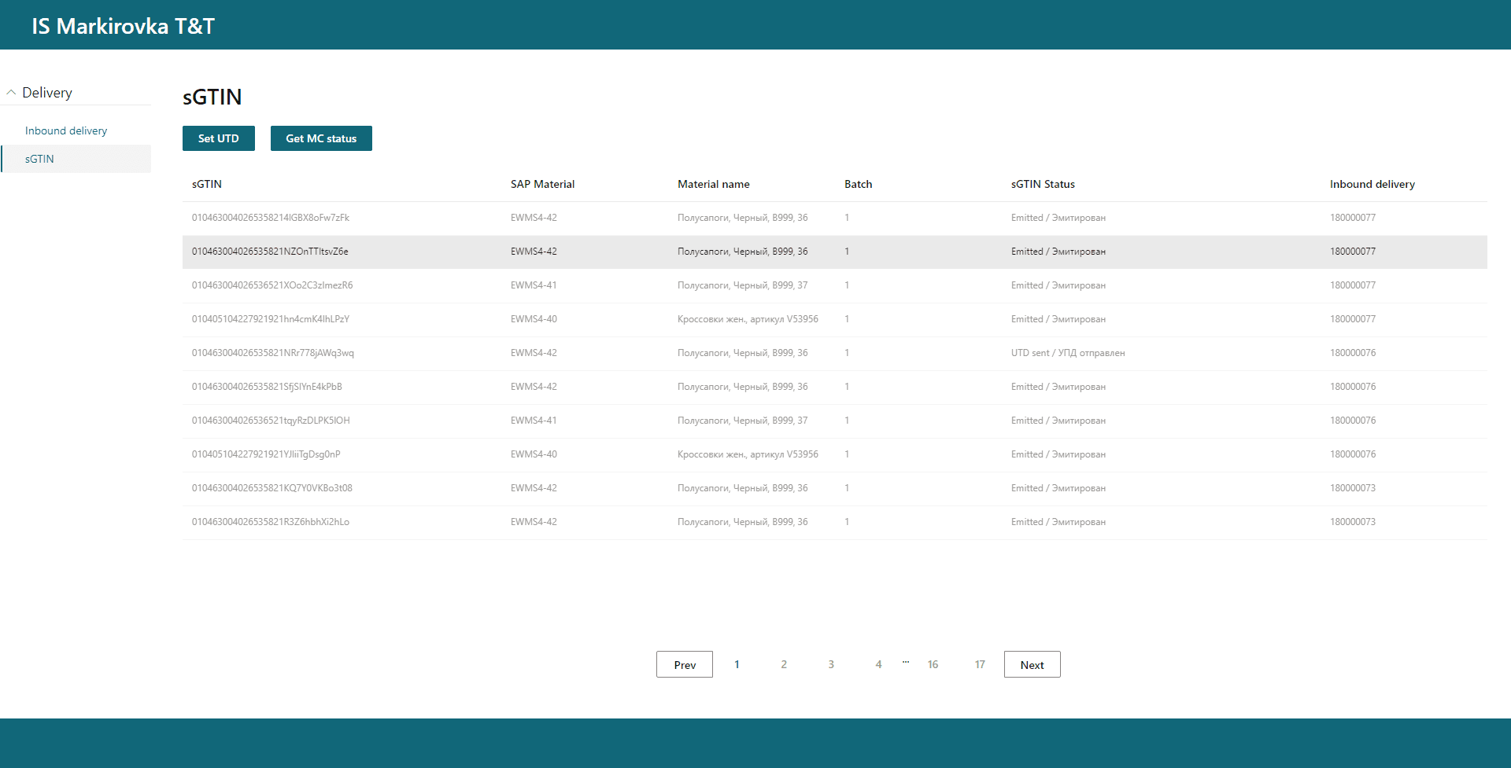Open pagination page 4
1511x768 pixels.
pyautogui.click(x=878, y=664)
